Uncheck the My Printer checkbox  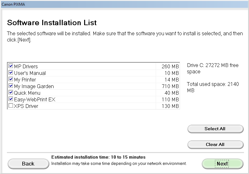(11, 79)
